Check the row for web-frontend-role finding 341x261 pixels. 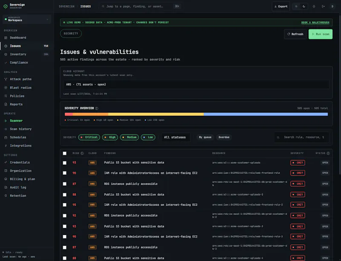click(x=65, y=173)
